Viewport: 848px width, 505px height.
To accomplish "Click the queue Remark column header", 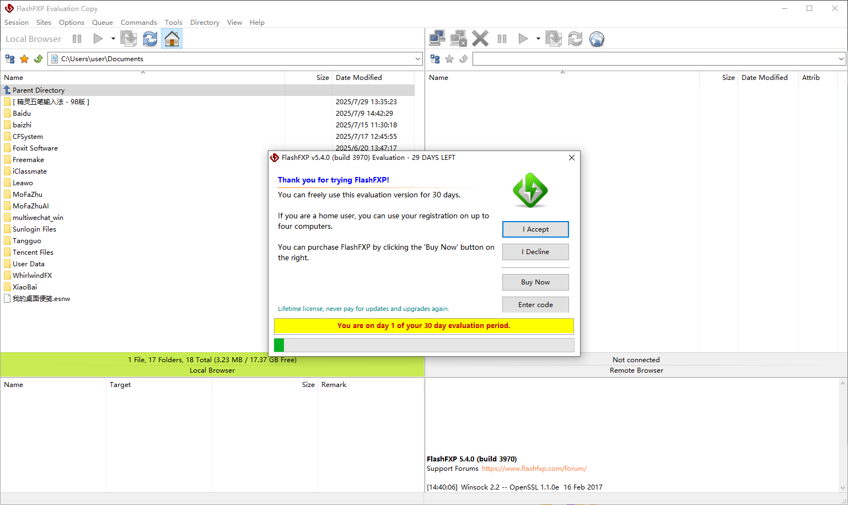I will point(371,385).
